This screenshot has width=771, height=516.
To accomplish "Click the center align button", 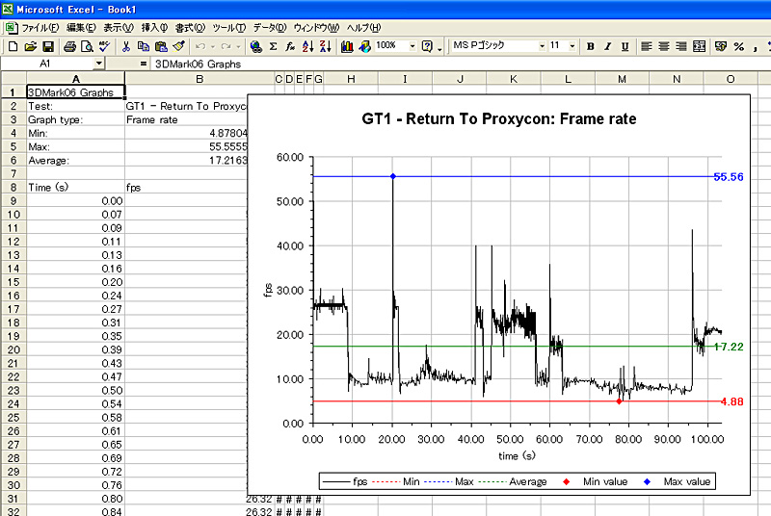I will 663,46.
